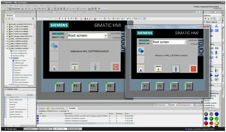Click the Delete X icon in main toolbar
The height and width of the screenshot is (132, 226).
point(35,9)
